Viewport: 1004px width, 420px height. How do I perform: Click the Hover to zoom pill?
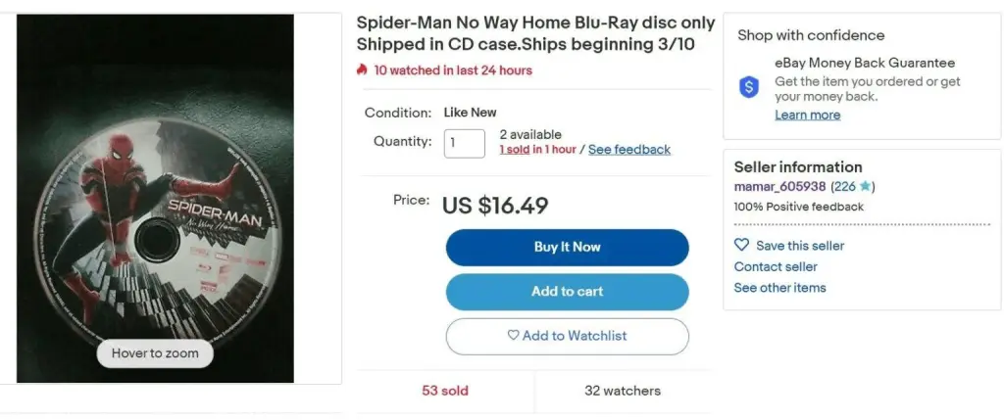(155, 353)
